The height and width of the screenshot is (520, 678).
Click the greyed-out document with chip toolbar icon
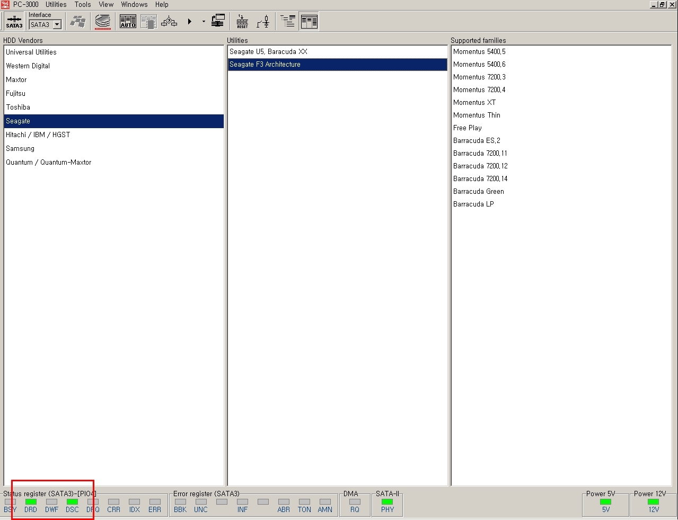tap(148, 22)
